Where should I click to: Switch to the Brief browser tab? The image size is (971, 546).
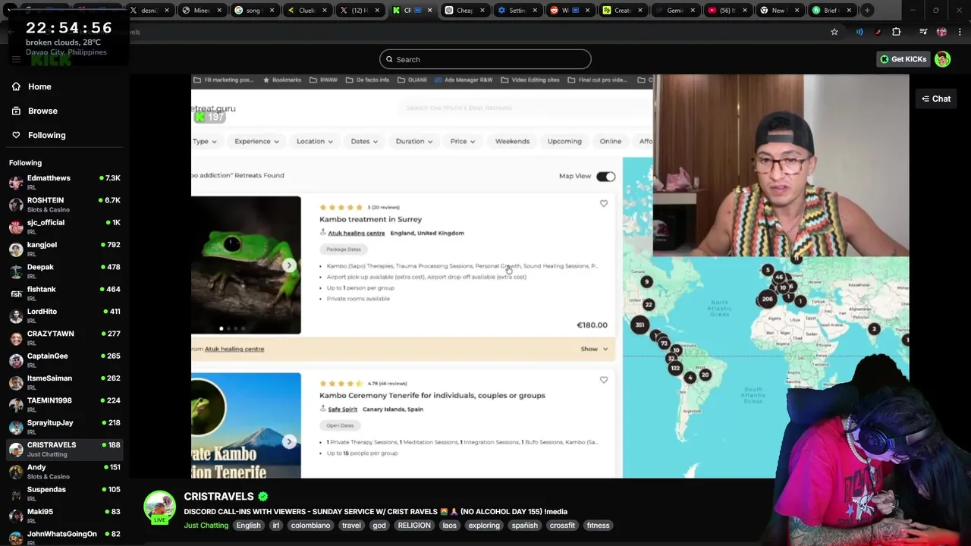click(831, 10)
